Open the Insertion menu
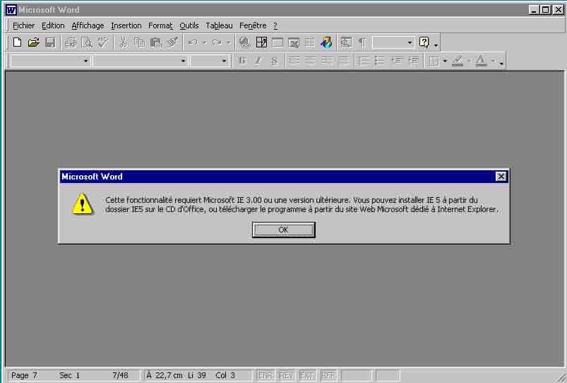The width and height of the screenshot is (567, 383). [x=126, y=25]
